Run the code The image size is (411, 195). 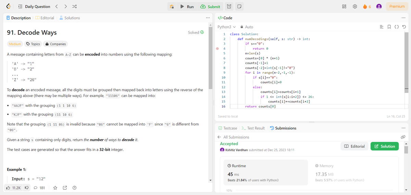[187, 7]
